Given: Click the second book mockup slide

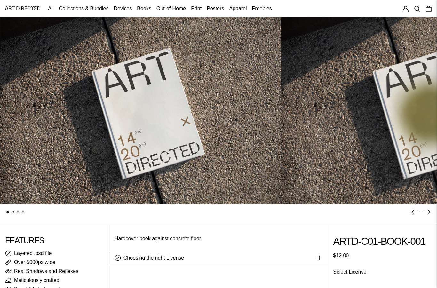Looking at the screenshot, I should [359, 111].
